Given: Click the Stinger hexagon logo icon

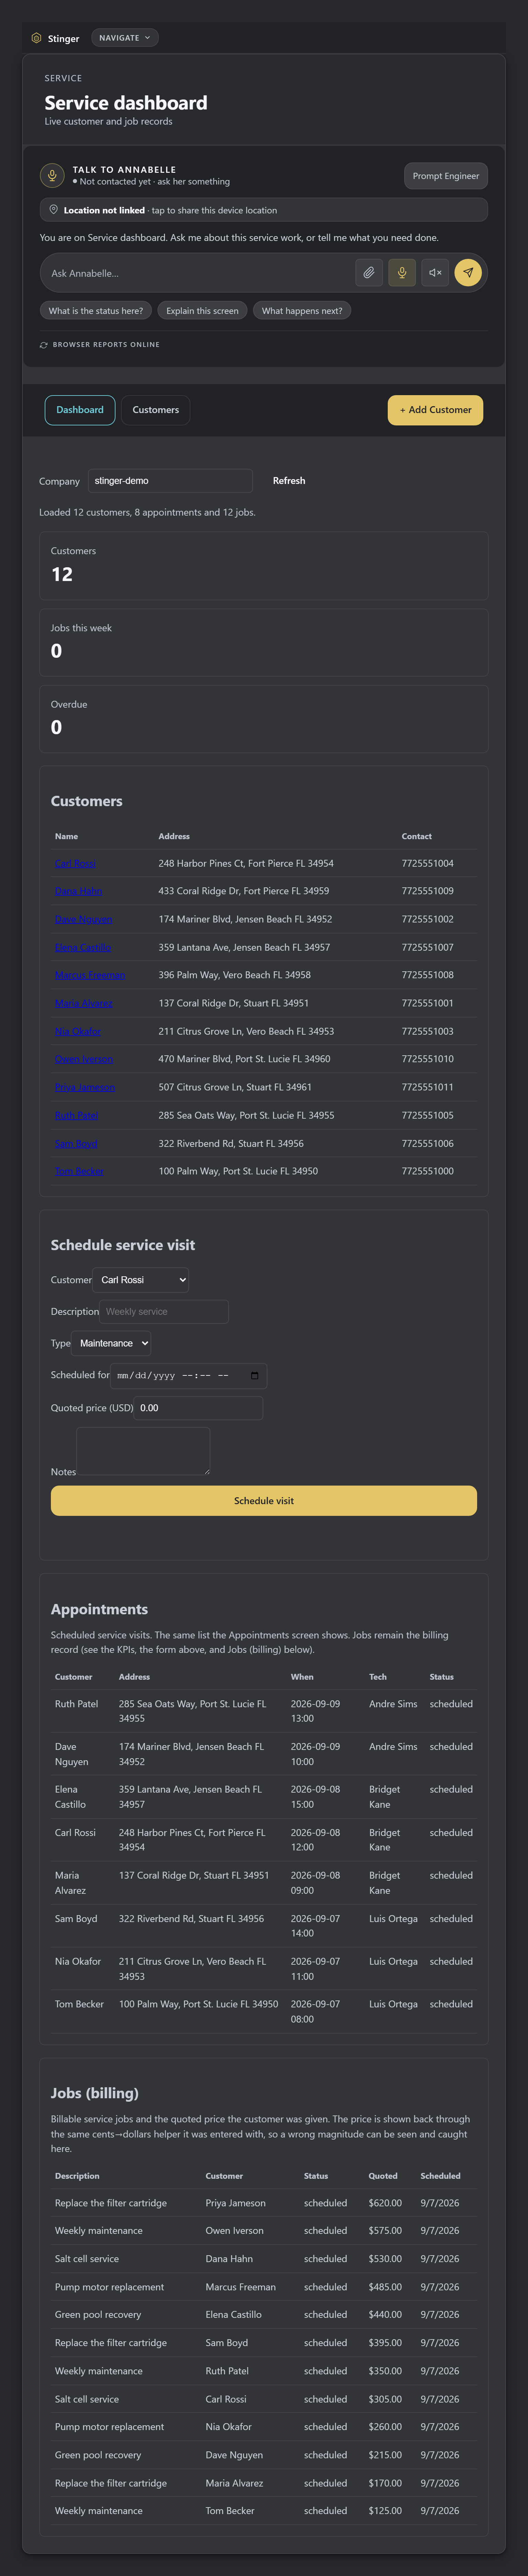Looking at the screenshot, I should pyautogui.click(x=37, y=38).
